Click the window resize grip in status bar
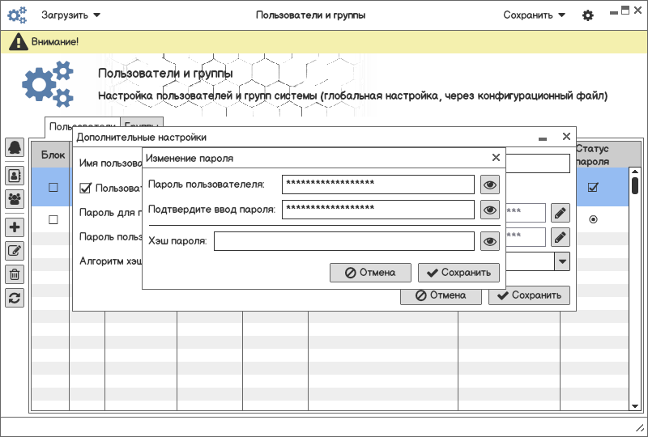Image resolution: width=648 pixels, height=437 pixels. (x=639, y=427)
